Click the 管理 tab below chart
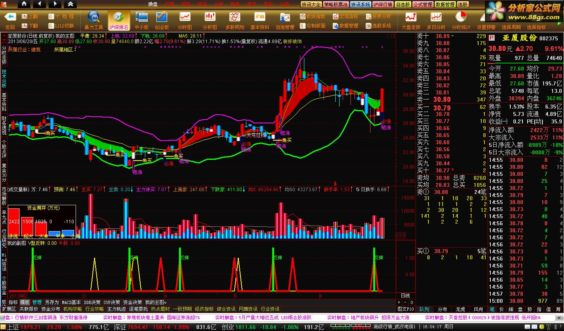Screen dimensions: 564x331 pyautogui.click(x=37, y=302)
